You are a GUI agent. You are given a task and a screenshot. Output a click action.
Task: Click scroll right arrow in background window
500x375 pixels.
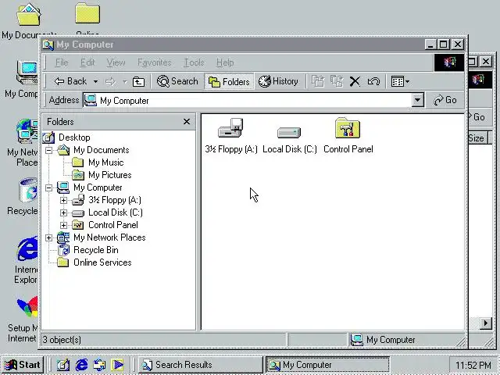(x=485, y=323)
